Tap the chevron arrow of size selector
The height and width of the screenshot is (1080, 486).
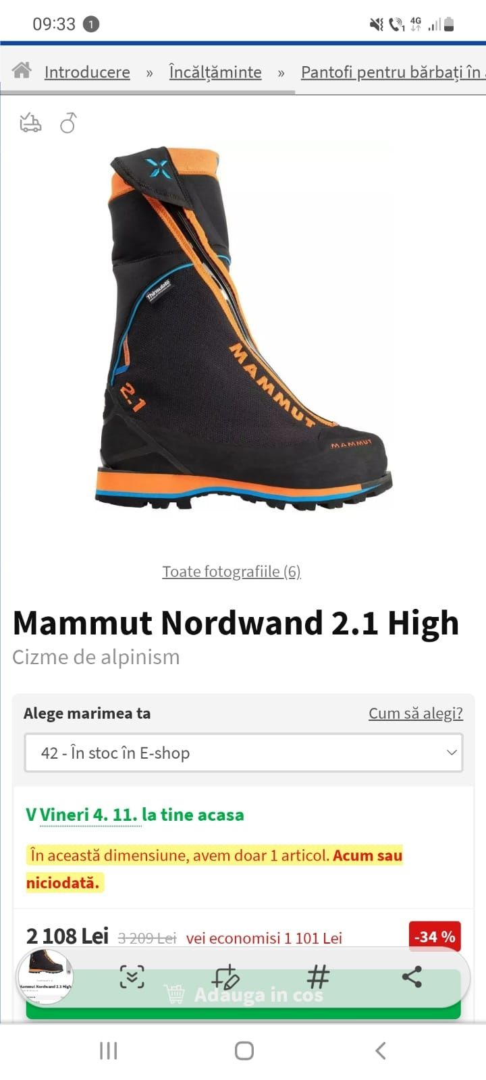tap(452, 753)
